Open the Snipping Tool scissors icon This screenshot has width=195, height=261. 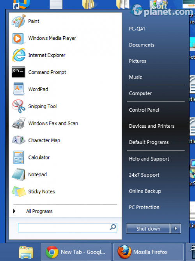tap(19, 106)
